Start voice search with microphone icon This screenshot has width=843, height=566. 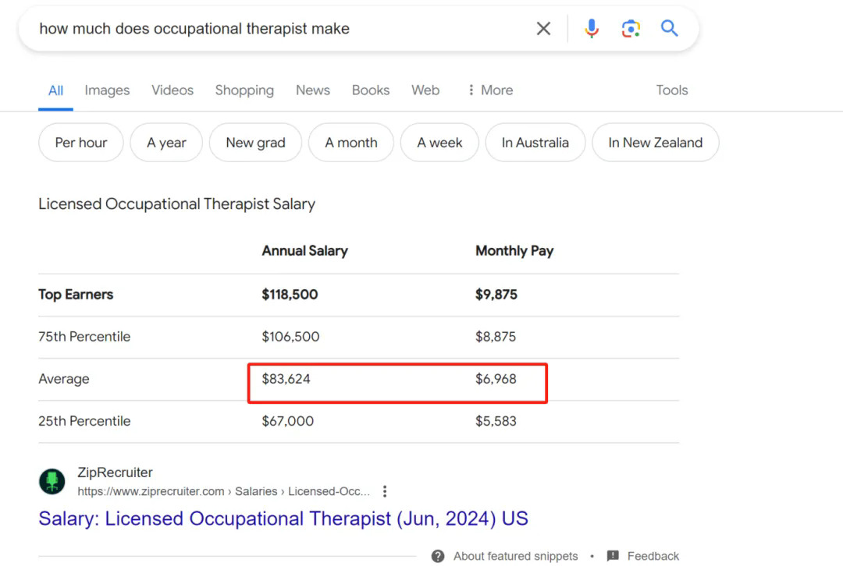click(592, 29)
